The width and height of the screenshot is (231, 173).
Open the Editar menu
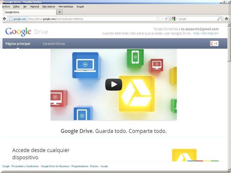[x=16, y=6]
